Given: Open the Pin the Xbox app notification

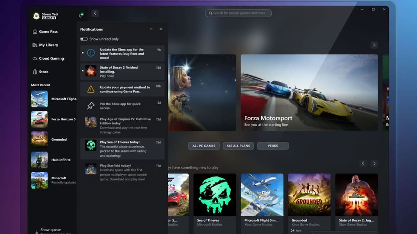Looking at the screenshot, I should click(122, 106).
